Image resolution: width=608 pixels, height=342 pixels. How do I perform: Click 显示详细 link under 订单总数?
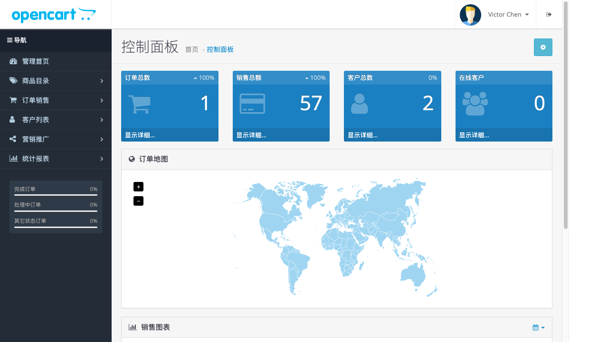click(x=140, y=135)
